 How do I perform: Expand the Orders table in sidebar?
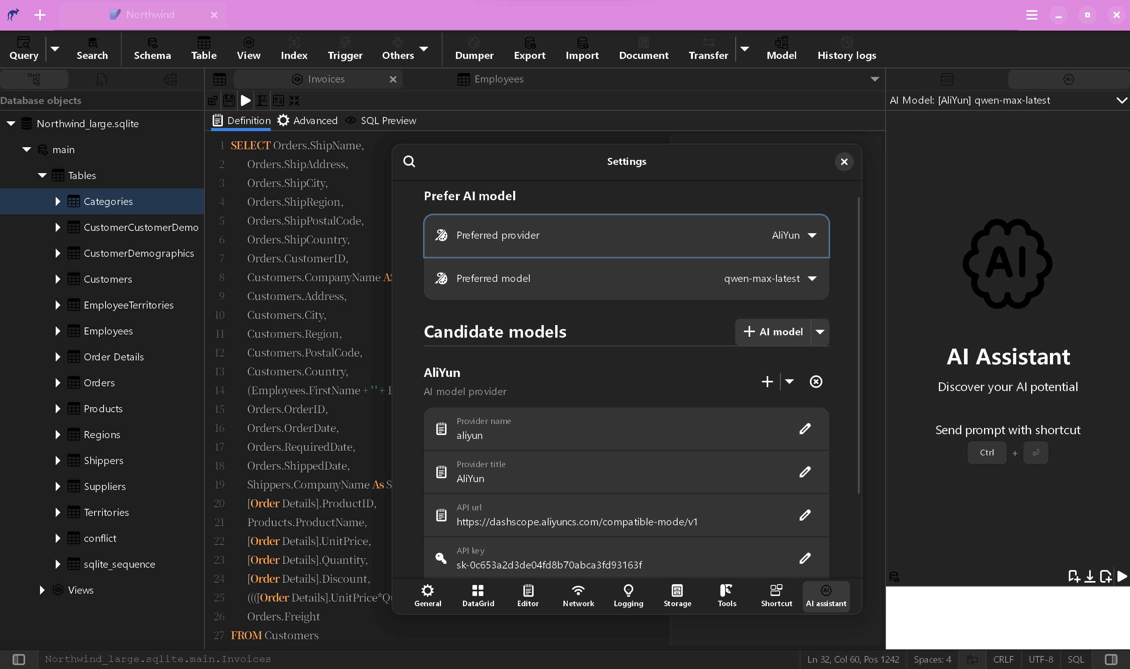pyautogui.click(x=57, y=382)
